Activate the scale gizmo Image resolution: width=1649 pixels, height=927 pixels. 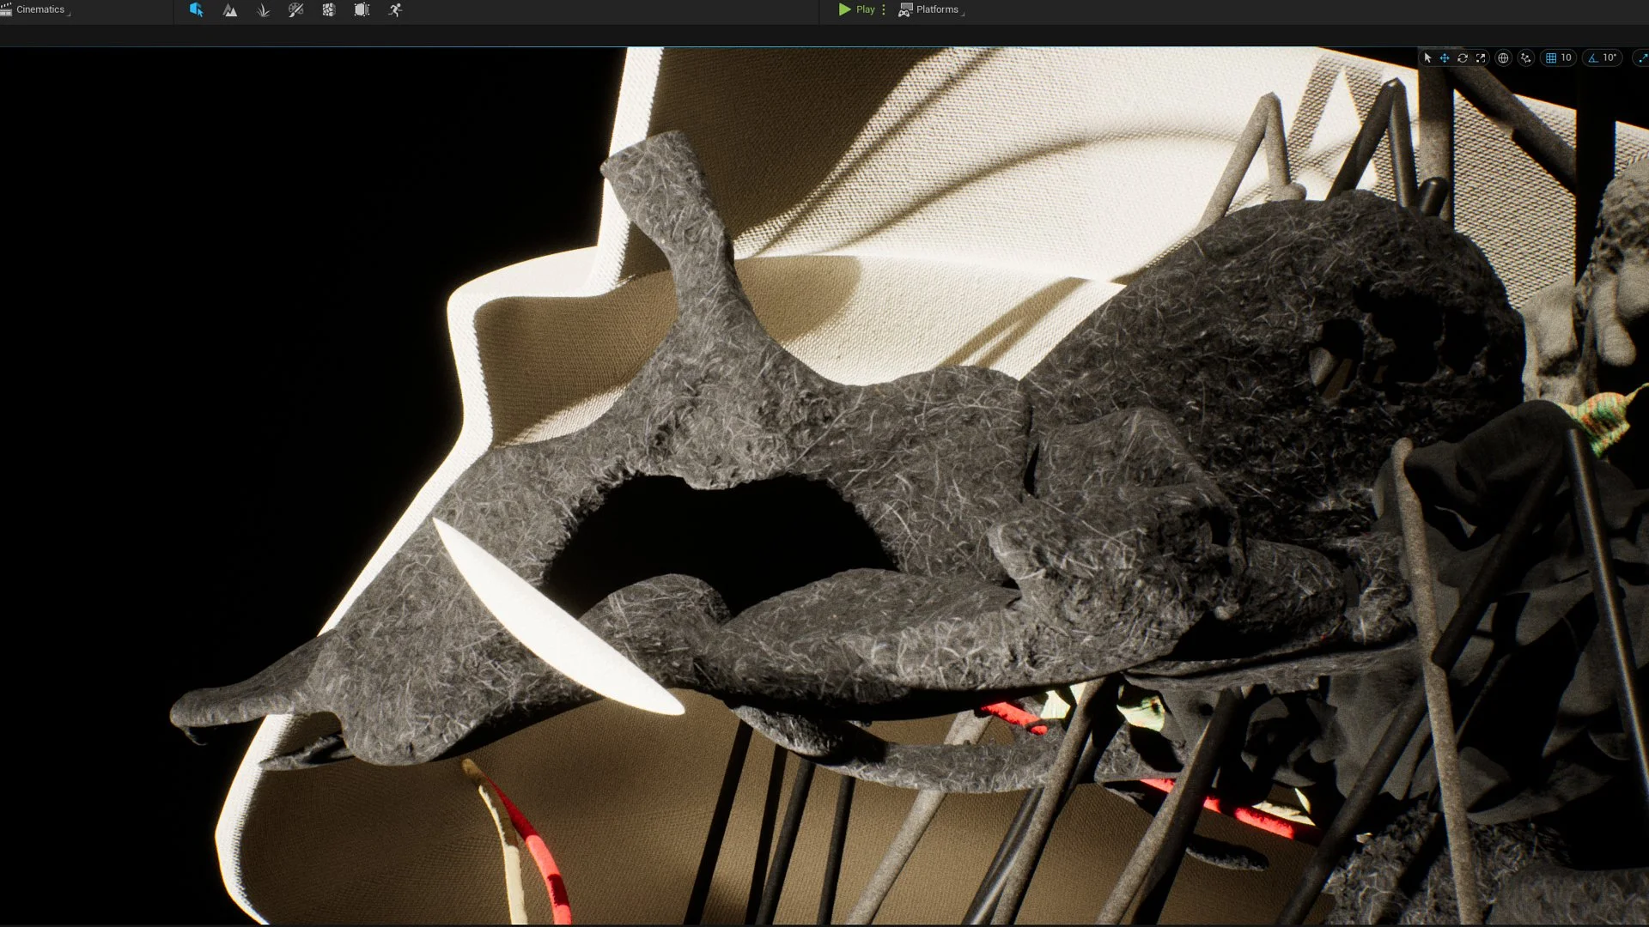coord(1481,58)
